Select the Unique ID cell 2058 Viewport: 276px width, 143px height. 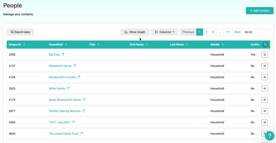point(12,54)
